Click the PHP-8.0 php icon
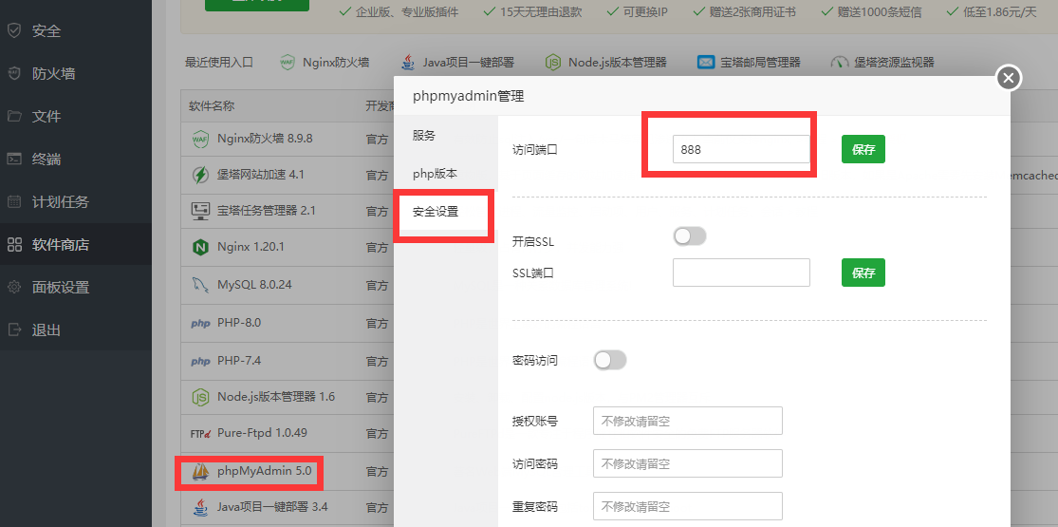This screenshot has height=527, width=1058. coord(200,324)
